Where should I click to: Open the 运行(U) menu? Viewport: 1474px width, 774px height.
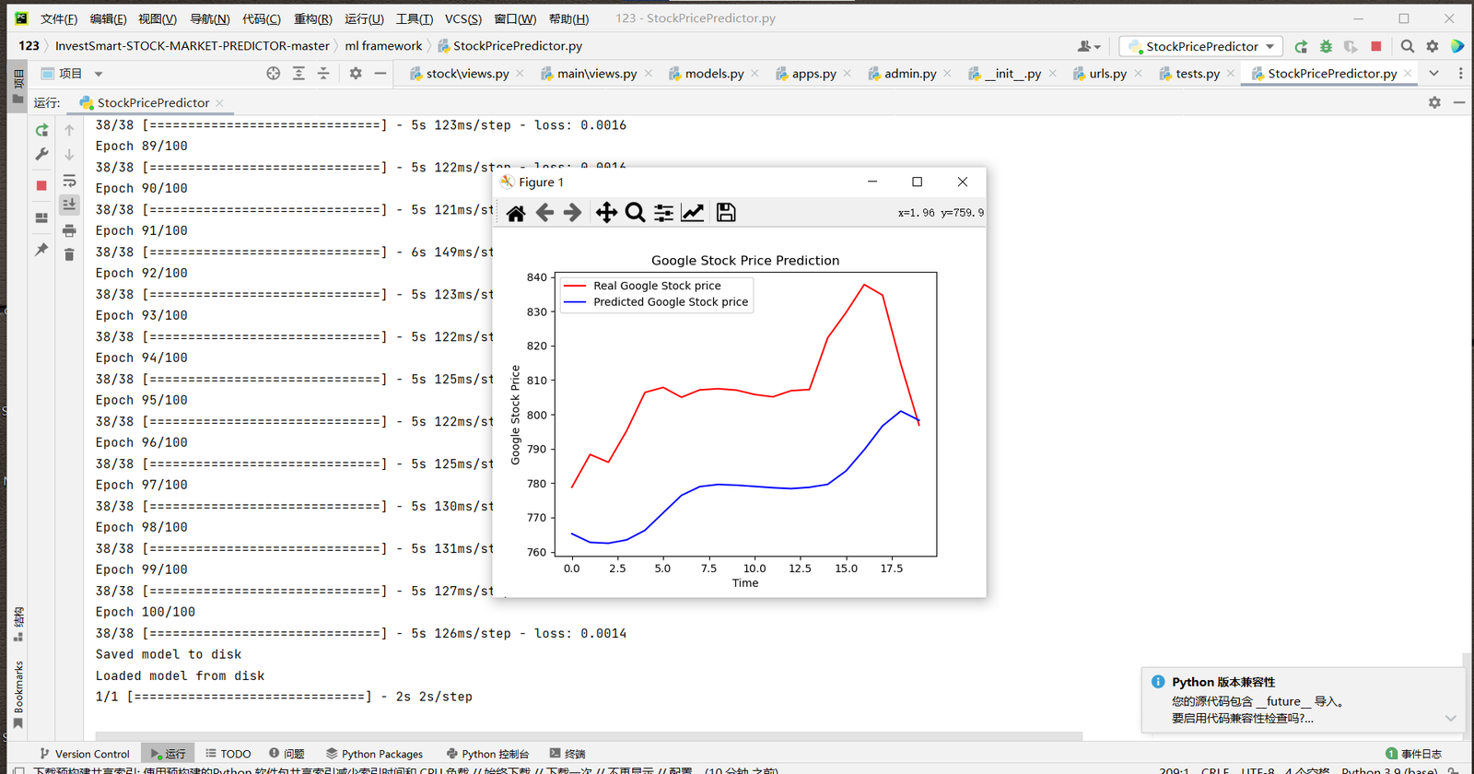(x=364, y=18)
